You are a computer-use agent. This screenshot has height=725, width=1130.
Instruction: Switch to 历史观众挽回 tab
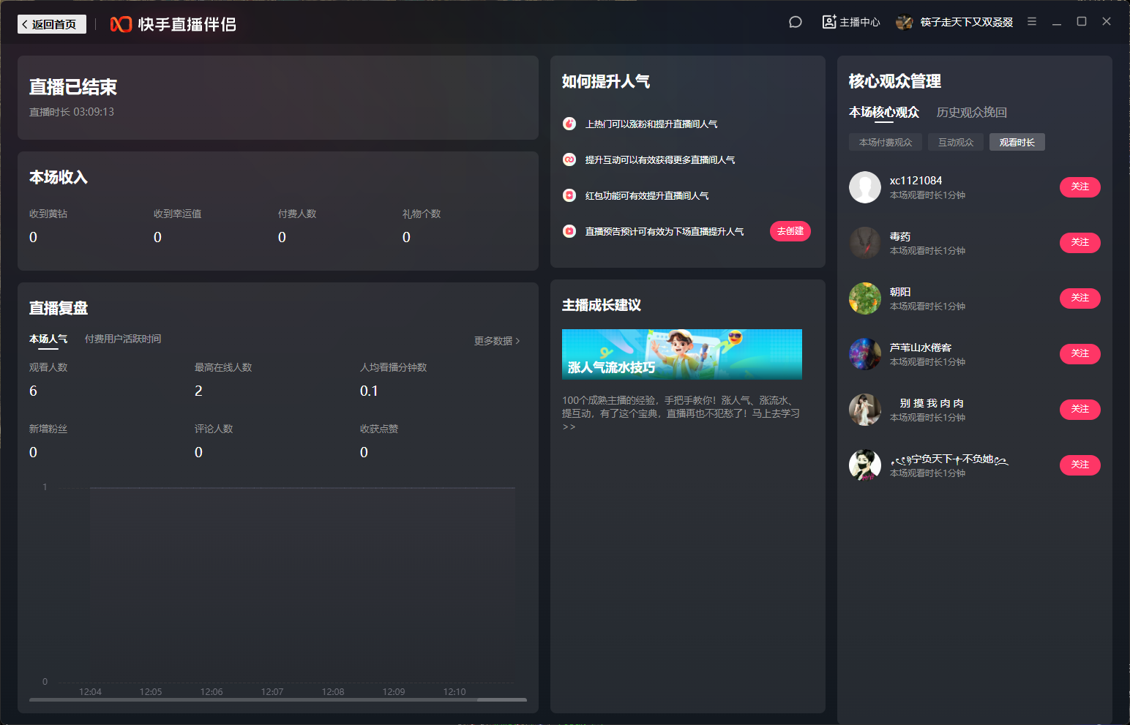pos(972,112)
